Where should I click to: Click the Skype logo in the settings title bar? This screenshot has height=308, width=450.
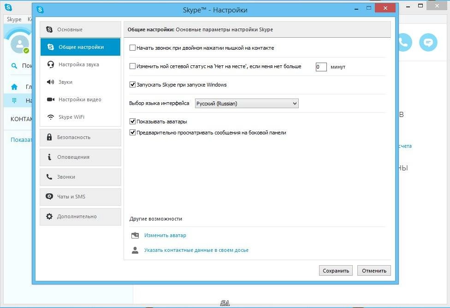40,10
